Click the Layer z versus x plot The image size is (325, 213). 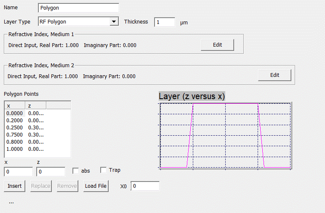click(x=225, y=135)
